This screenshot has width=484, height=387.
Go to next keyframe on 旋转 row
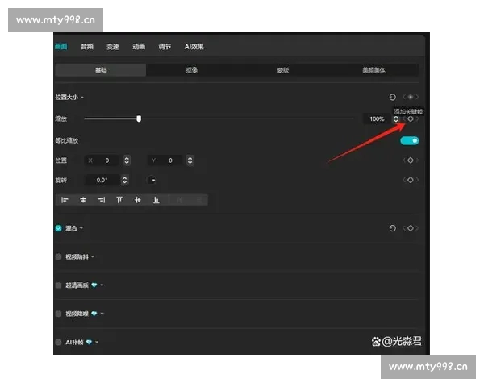[417, 180]
